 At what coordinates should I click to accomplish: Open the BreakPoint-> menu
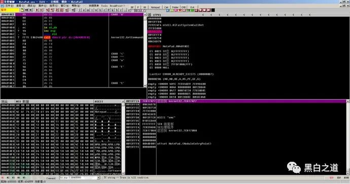pos(118,6)
